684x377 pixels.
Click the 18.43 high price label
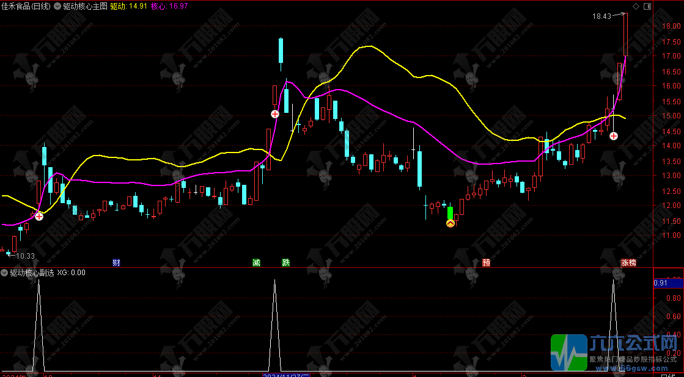(601, 16)
